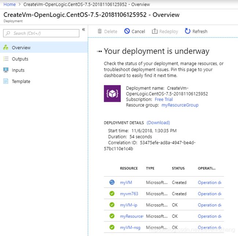The image size is (238, 236).
Task: Click the Redeploy upload icon
Action: click(155, 31)
